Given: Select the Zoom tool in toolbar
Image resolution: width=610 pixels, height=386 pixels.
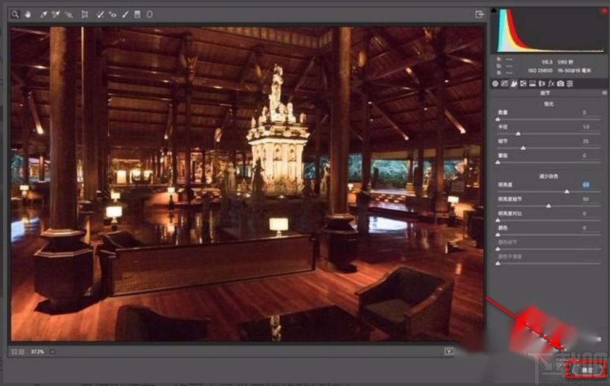Looking at the screenshot, I should coord(15,14).
